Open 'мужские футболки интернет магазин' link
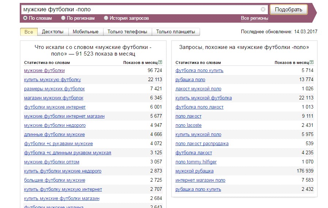Image resolution: width=328 pixels, height=208 pixels. (x=64, y=116)
